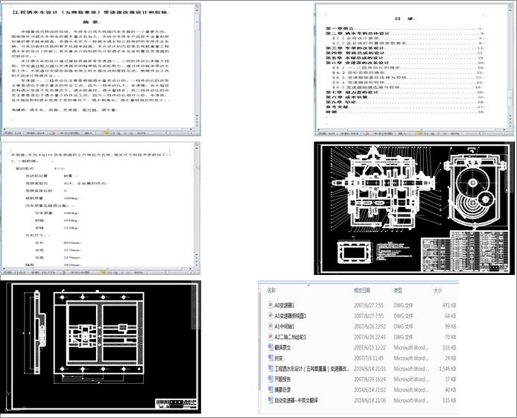Click the proofing-error icon in the contents document's status bar

pos(366,133)
